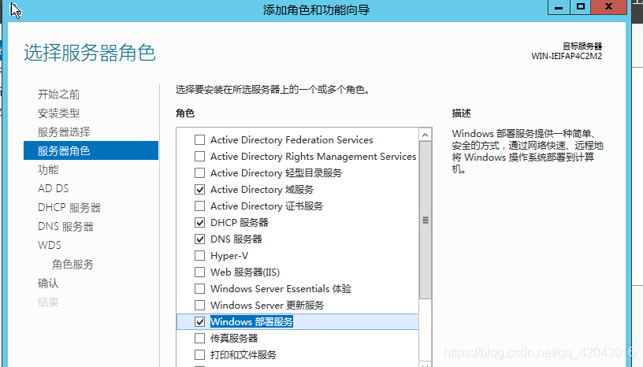
Task: Open DNS 服务器 step in sidebar
Action: 65,226
